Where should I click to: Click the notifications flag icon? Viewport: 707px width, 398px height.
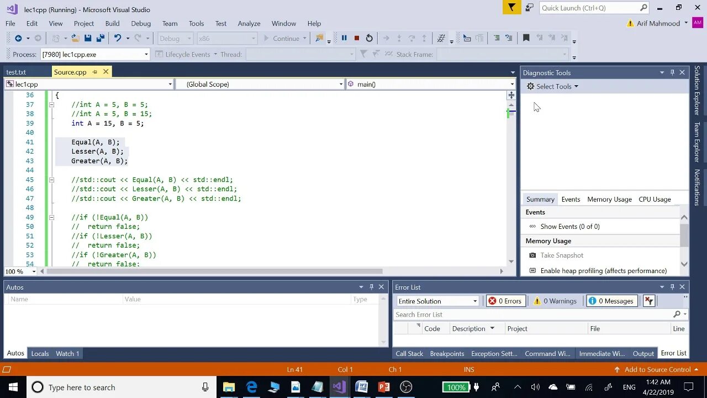pyautogui.click(x=512, y=8)
